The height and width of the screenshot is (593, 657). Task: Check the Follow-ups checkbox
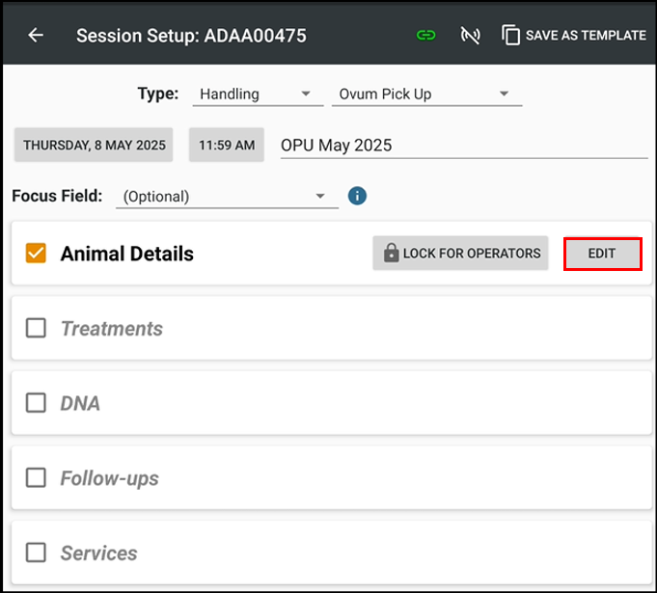[x=36, y=478]
